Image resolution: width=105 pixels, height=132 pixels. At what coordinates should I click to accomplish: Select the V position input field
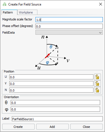51,83
